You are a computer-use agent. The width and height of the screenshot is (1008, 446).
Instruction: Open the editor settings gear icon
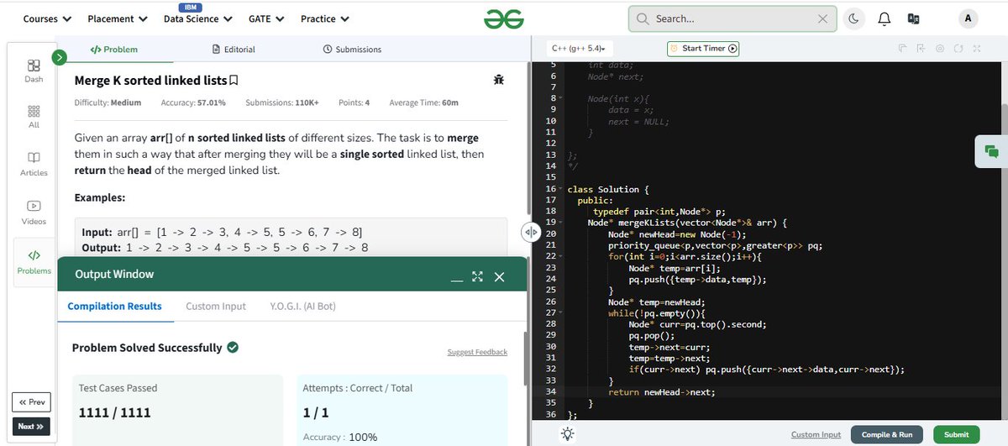coord(940,49)
